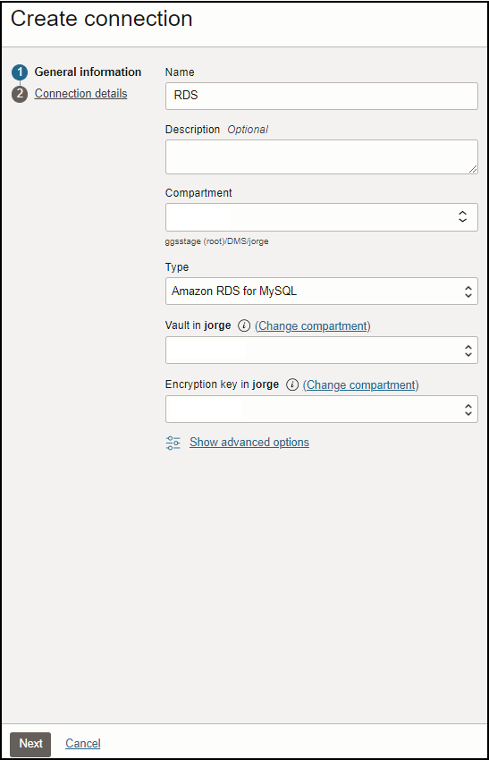Select the General information step
The width and height of the screenshot is (489, 760).
click(x=88, y=72)
